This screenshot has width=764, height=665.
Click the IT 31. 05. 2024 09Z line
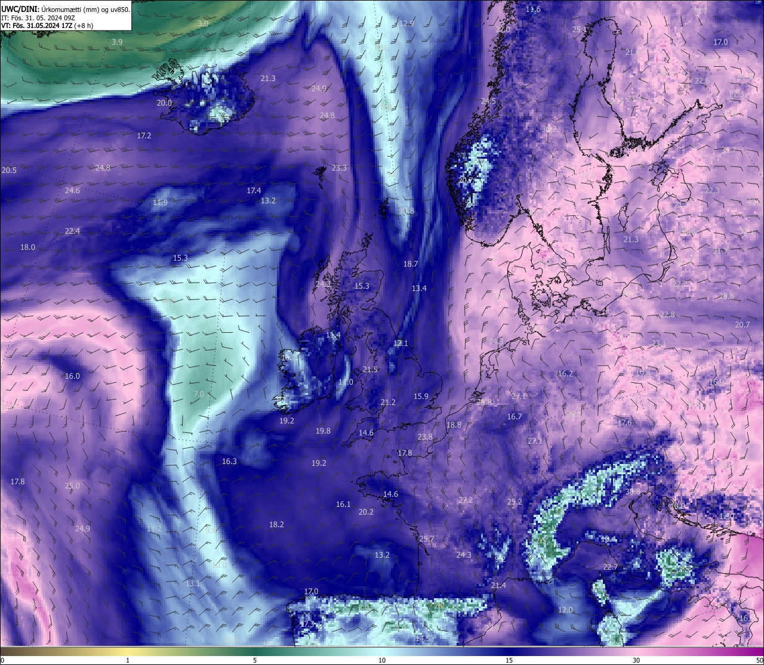[38, 18]
